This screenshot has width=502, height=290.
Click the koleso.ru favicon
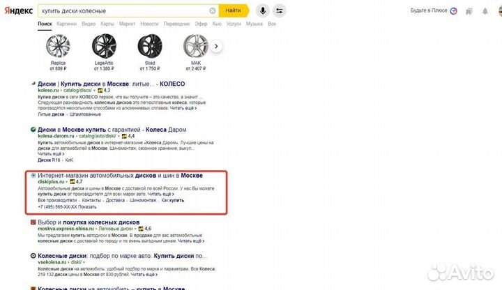point(33,84)
